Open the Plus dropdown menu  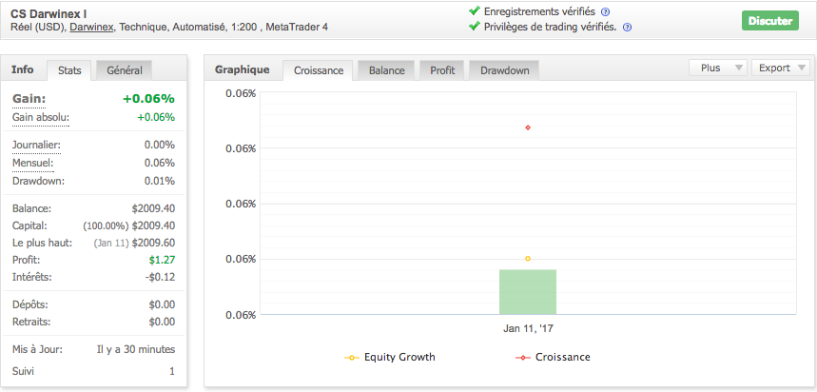coord(716,68)
